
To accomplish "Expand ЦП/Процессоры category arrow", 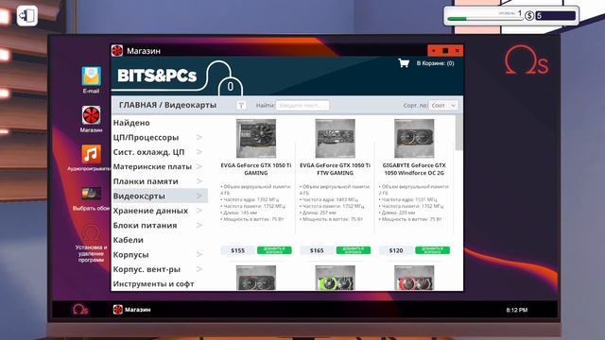I will [x=199, y=137].
